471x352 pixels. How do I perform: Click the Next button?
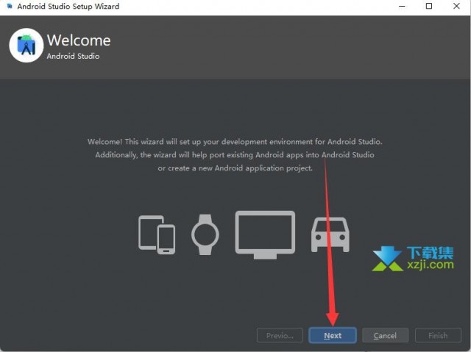tap(333, 335)
